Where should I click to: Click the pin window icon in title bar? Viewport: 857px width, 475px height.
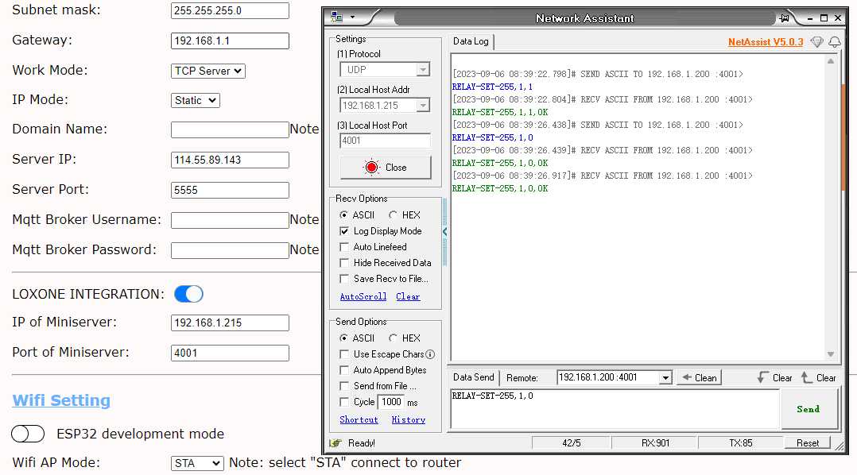785,17
